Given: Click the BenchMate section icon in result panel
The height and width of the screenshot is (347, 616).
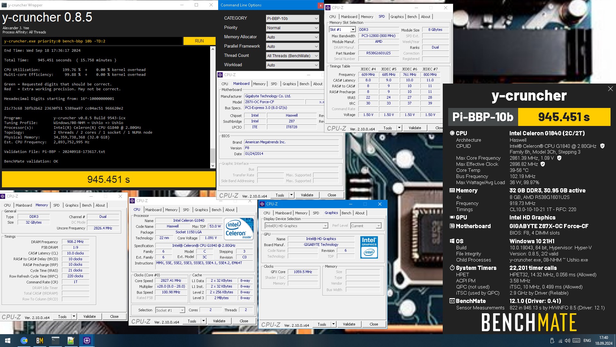Looking at the screenshot, I should click(x=452, y=301).
